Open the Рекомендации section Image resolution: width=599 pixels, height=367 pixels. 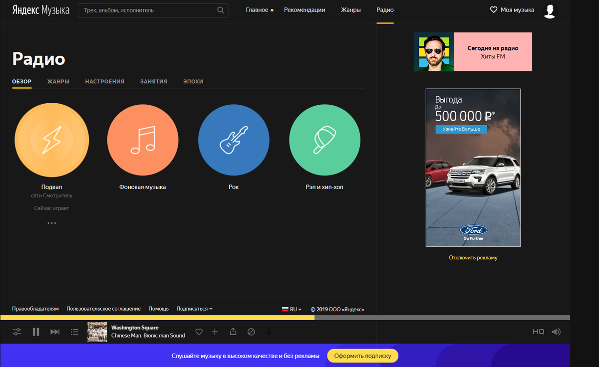click(x=304, y=10)
